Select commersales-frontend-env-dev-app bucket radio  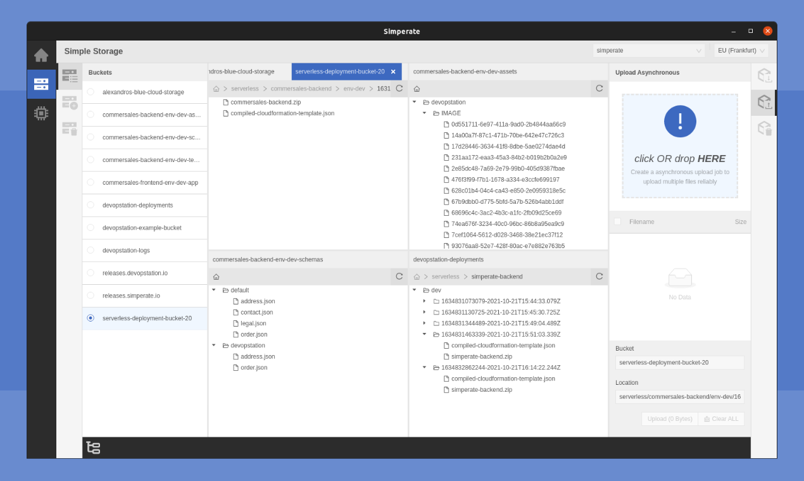(91, 182)
